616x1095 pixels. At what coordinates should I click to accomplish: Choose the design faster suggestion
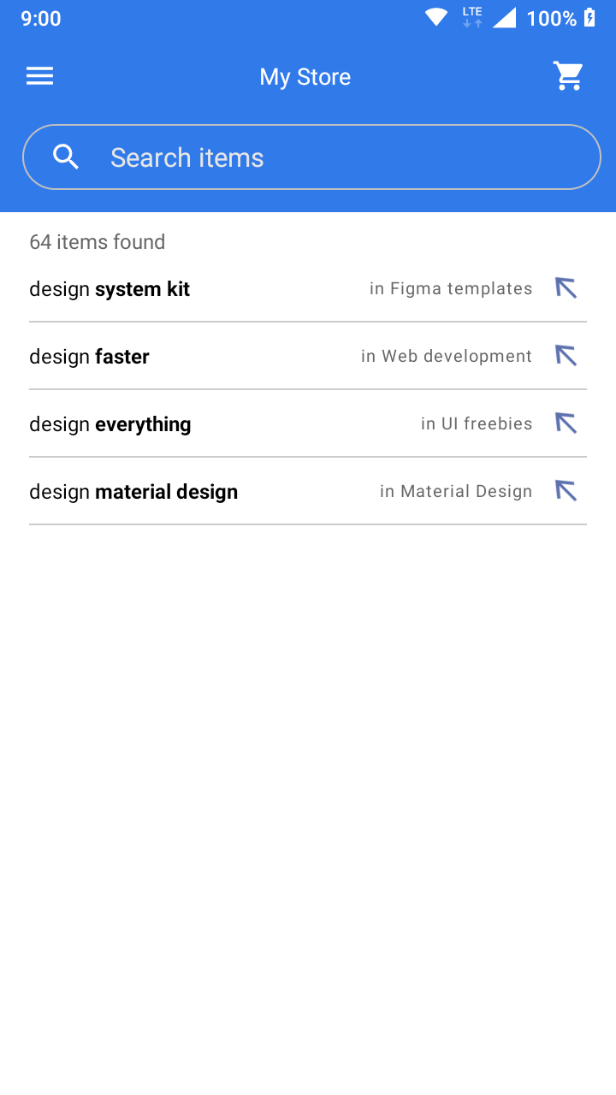pos(90,357)
